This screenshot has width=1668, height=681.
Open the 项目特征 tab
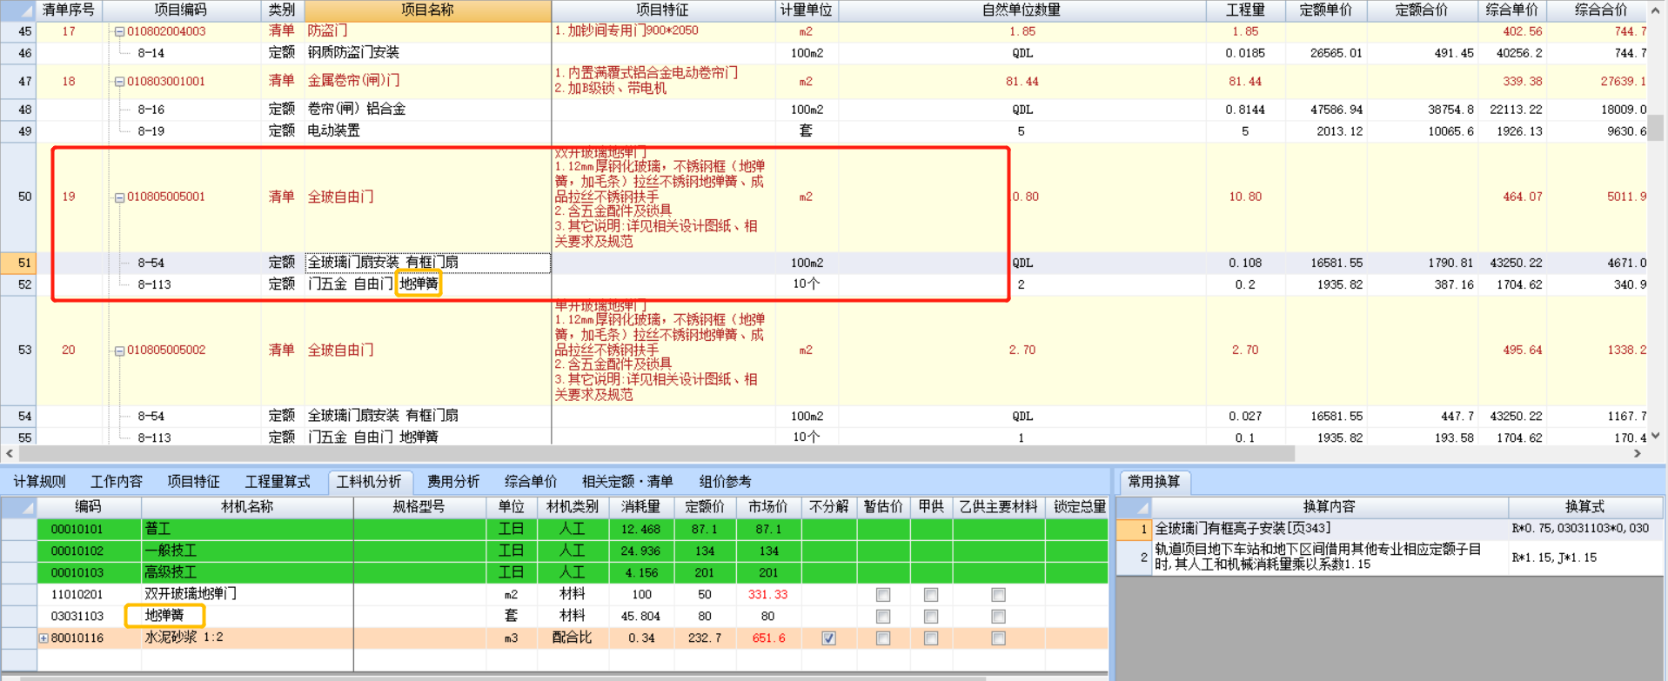coord(193,482)
